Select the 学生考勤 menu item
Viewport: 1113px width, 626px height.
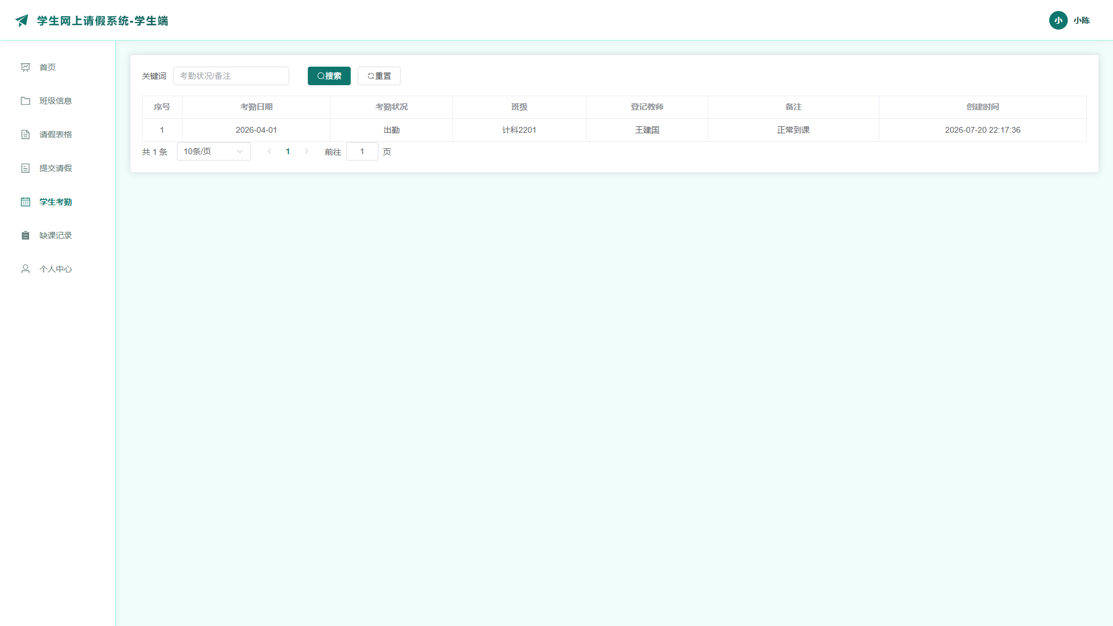58,202
